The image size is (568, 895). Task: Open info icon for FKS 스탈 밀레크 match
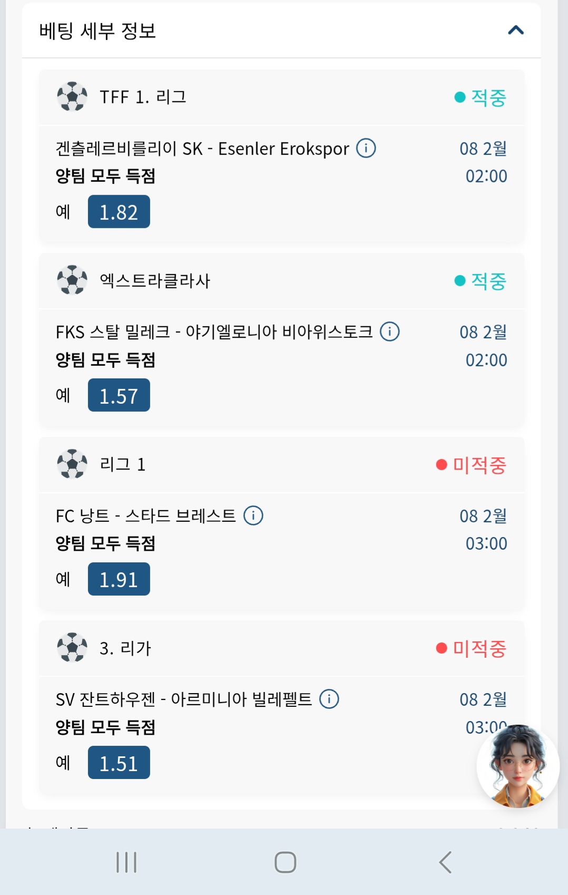click(390, 332)
